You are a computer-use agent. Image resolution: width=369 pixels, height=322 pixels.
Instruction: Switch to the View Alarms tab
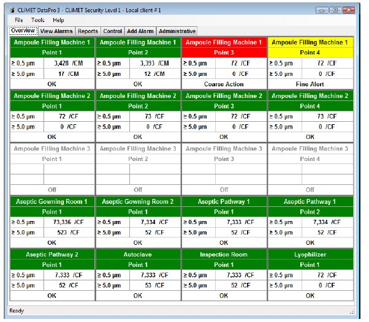(x=56, y=31)
